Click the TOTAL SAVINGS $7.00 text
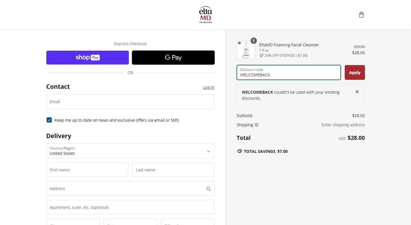The height and width of the screenshot is (225, 411). click(x=266, y=151)
